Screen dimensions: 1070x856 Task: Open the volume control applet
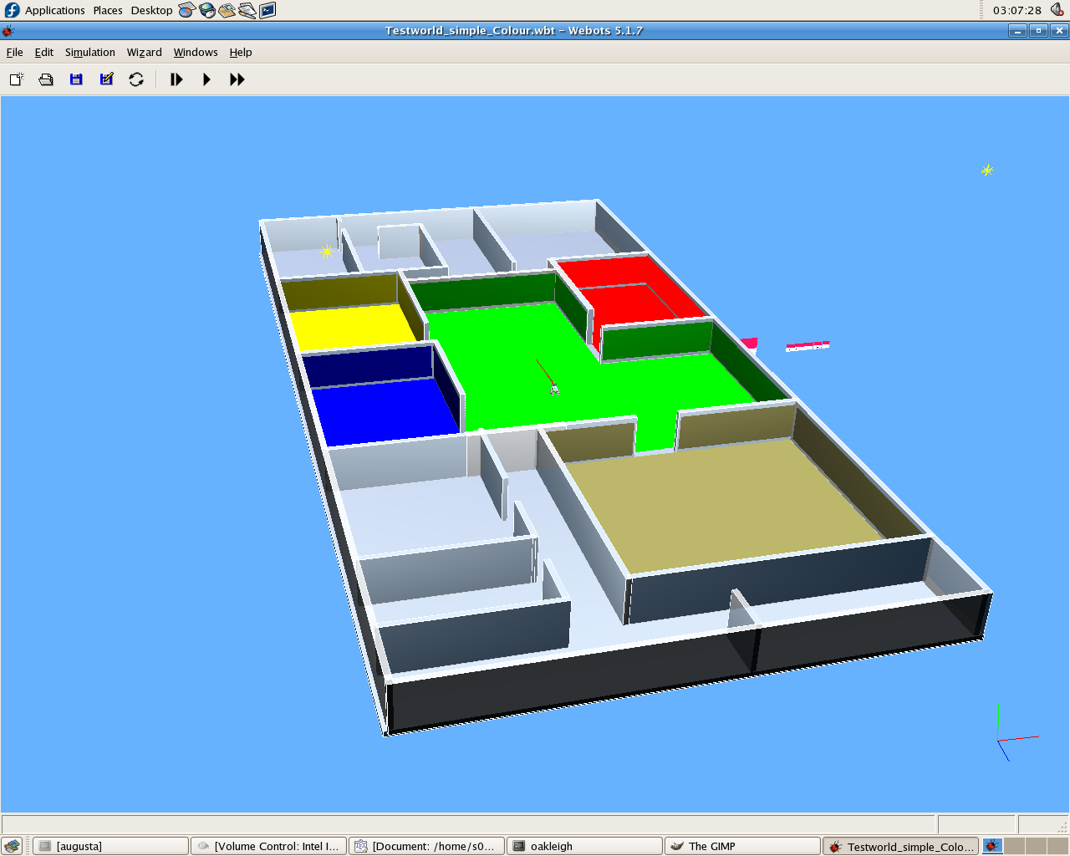pyautogui.click(x=1057, y=10)
